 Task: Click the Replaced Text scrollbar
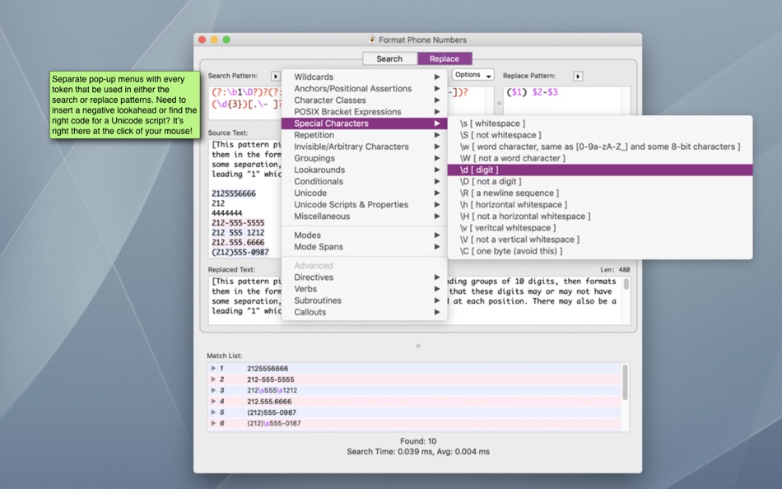626,284
